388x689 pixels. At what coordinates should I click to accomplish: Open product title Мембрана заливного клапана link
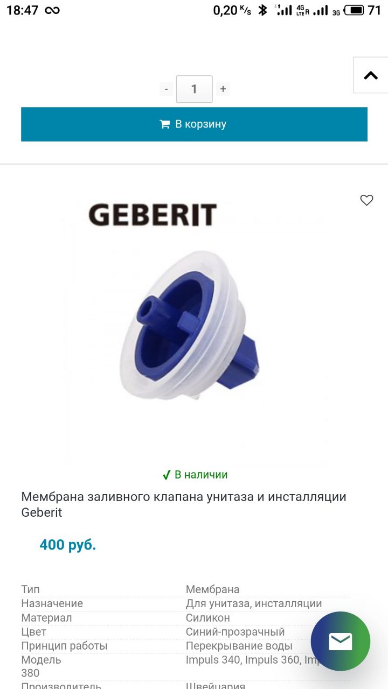pos(184,504)
